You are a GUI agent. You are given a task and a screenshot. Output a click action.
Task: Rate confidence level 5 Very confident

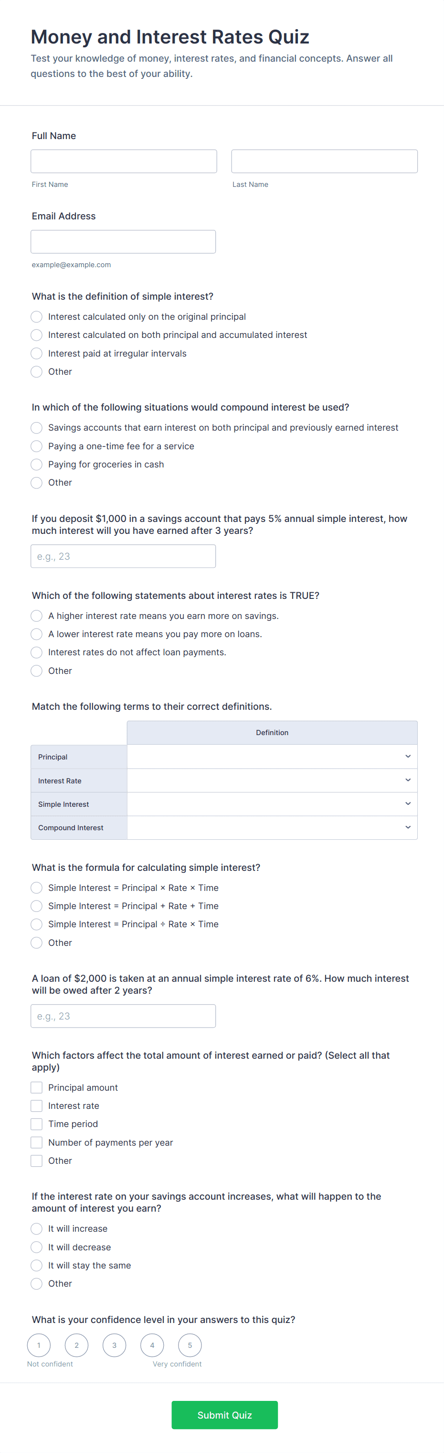[x=190, y=1345]
